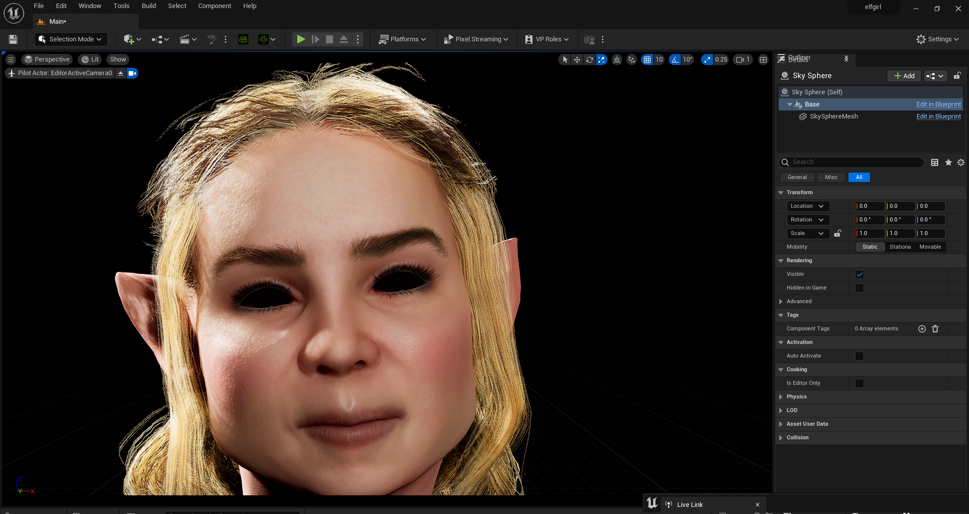Image resolution: width=969 pixels, height=514 pixels.
Task: Open camera speed setting
Action: pos(743,60)
